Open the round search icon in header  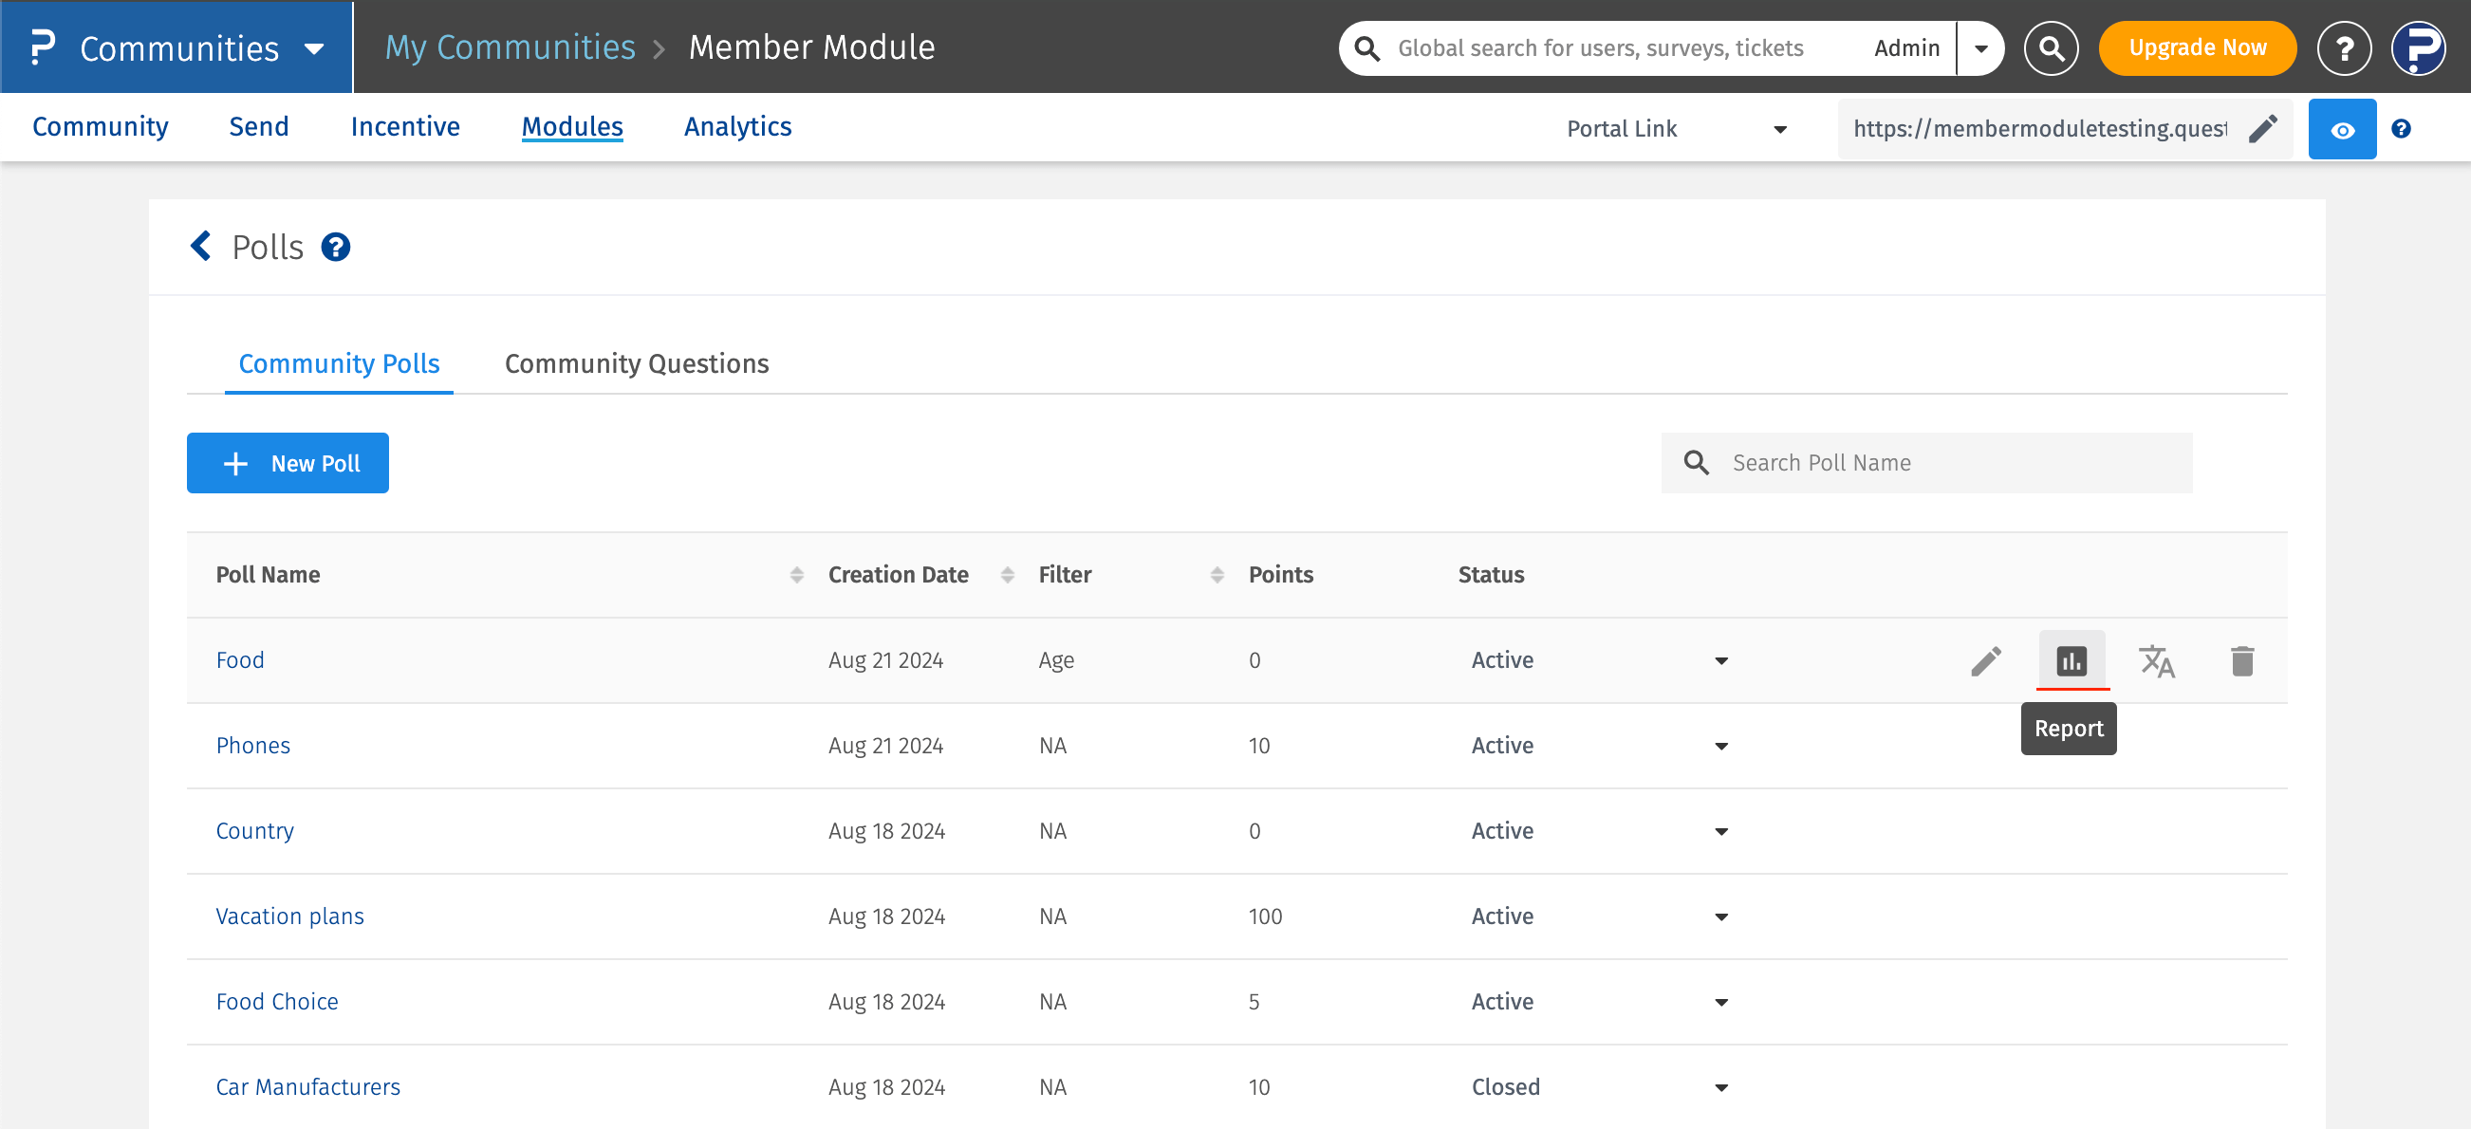click(x=2051, y=48)
